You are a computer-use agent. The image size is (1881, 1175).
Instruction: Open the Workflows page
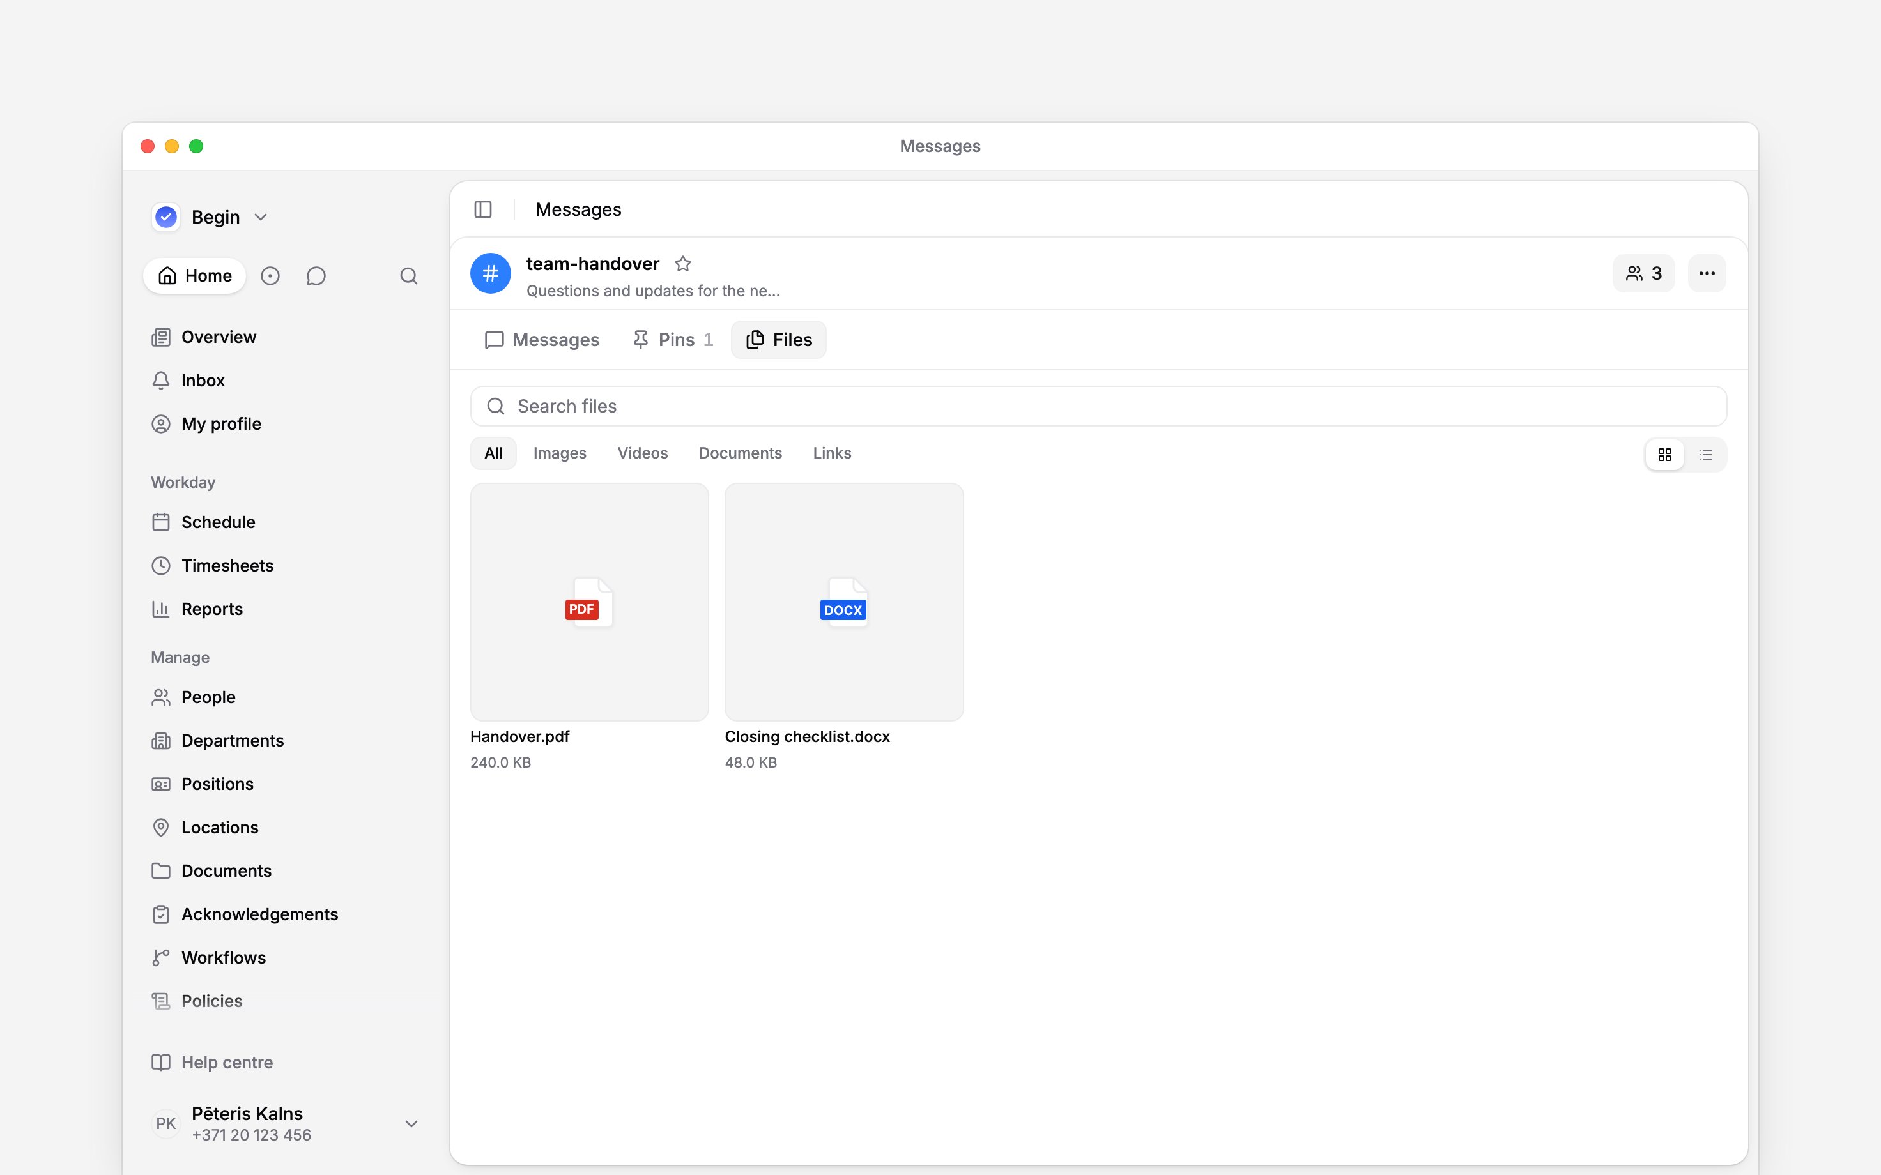(285, 958)
